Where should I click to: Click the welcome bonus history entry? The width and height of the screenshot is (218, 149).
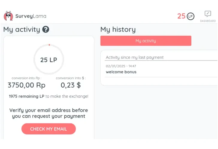click(121, 72)
